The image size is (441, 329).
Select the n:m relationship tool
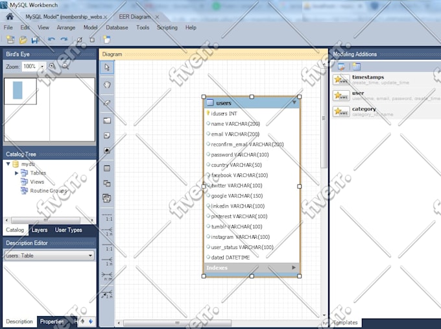[107, 276]
